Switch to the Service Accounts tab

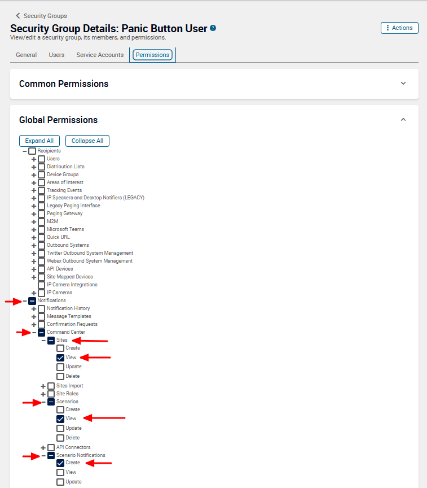coord(100,55)
